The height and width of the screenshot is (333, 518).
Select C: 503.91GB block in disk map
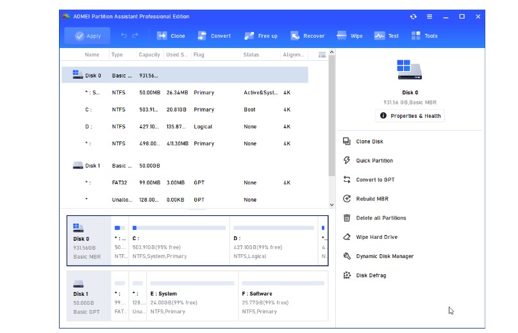coord(179,241)
